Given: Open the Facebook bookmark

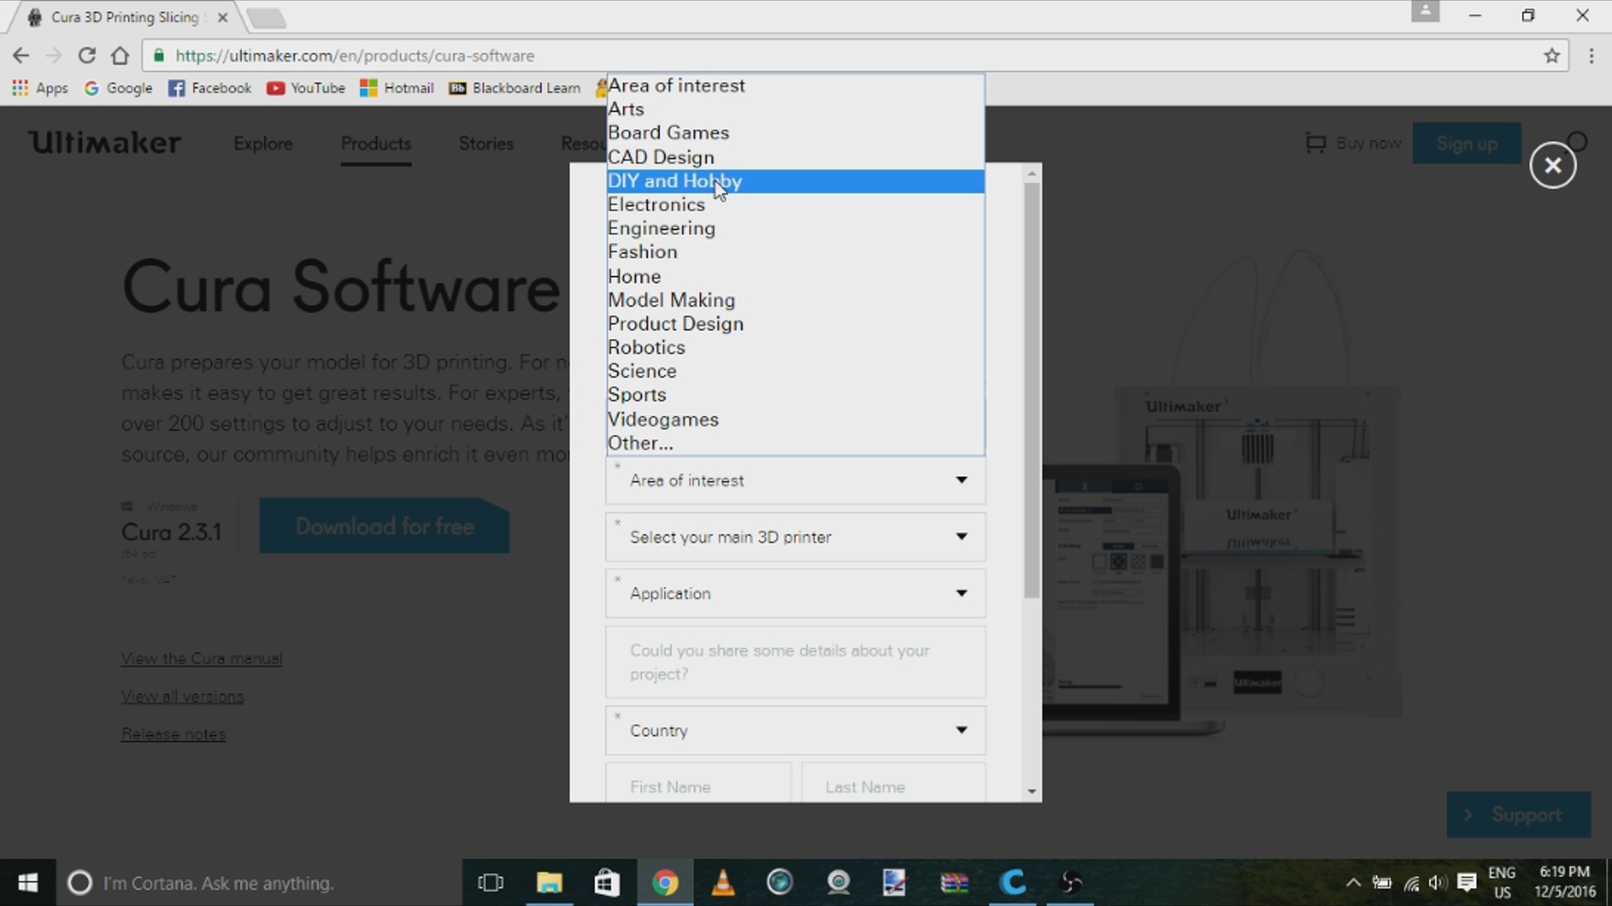Looking at the screenshot, I should (210, 88).
